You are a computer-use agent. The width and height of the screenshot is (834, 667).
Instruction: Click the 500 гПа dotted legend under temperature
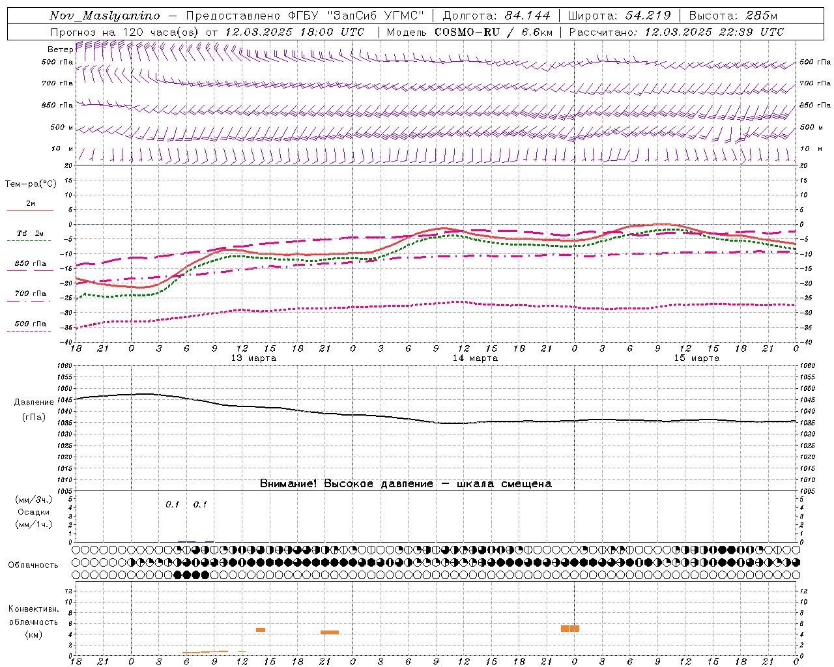pos(30,326)
